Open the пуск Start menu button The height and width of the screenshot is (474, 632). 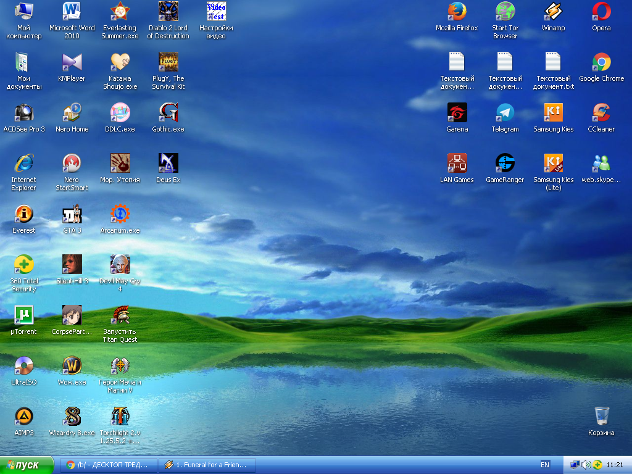(x=27, y=465)
